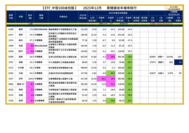Click the CB code 61827
Screen dimensions: 189x133
[152, 73]
